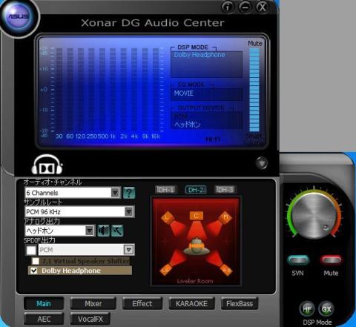Click the listener head in room view

coord(197,246)
